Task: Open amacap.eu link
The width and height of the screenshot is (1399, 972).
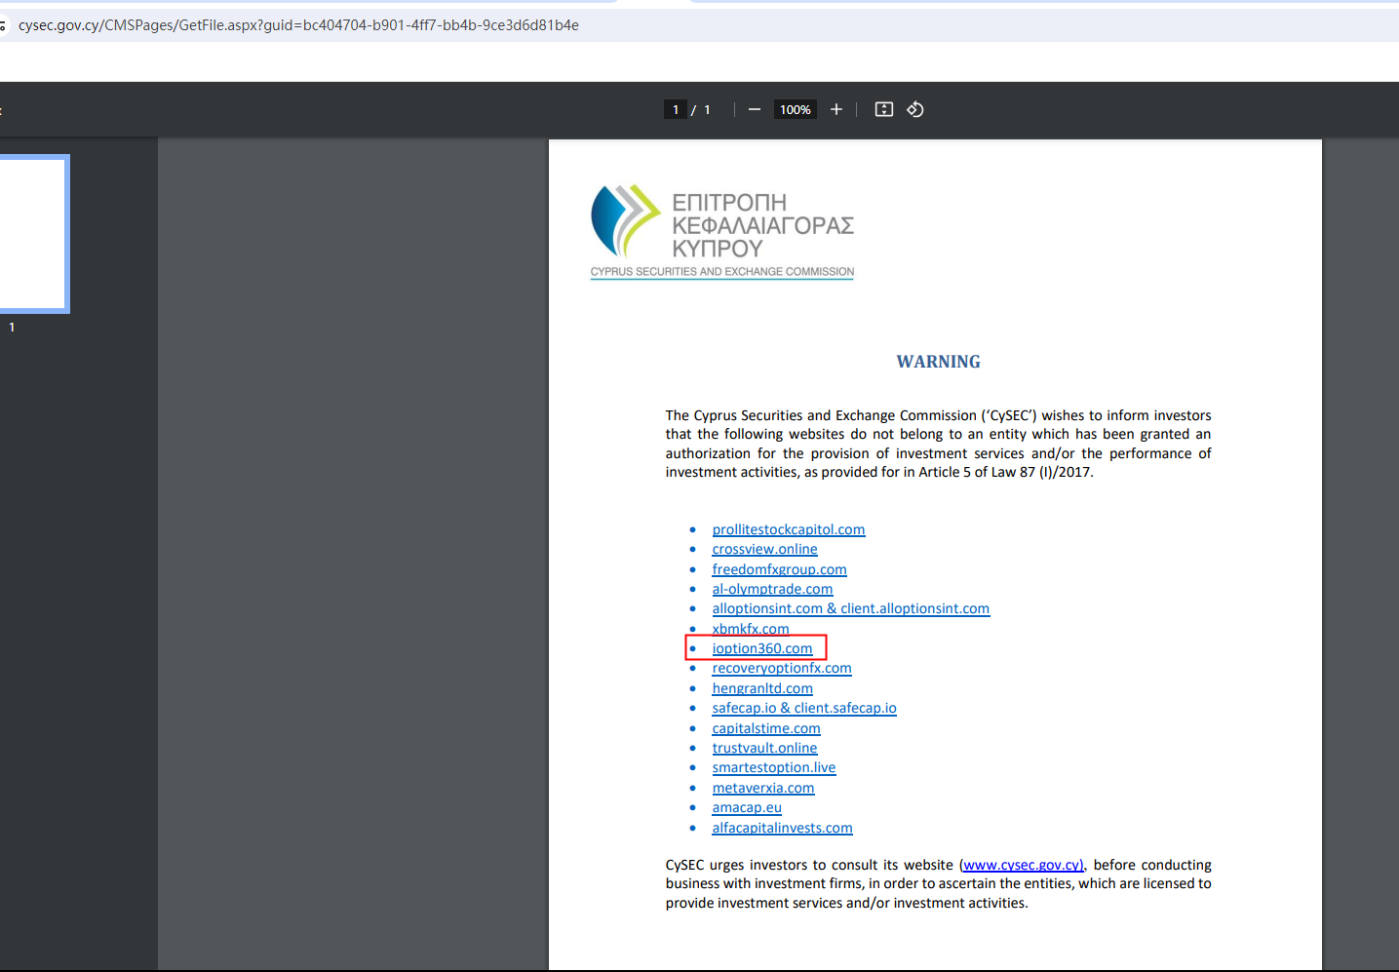Action: (747, 807)
